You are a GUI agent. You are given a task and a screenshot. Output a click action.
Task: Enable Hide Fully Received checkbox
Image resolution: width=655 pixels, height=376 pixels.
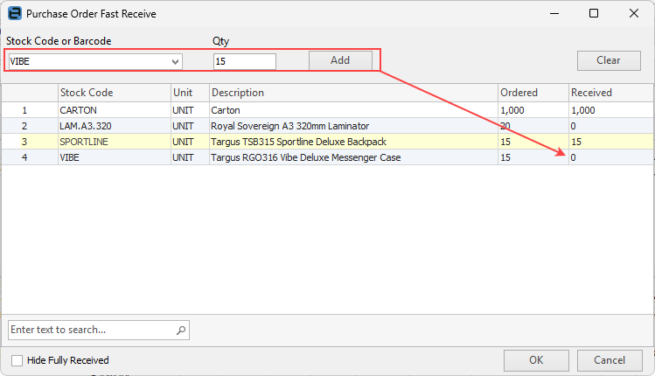pyautogui.click(x=17, y=360)
